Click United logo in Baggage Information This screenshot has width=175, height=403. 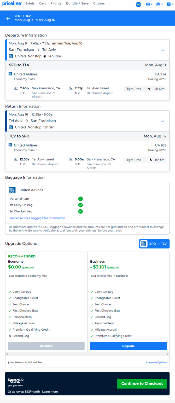tap(12, 190)
